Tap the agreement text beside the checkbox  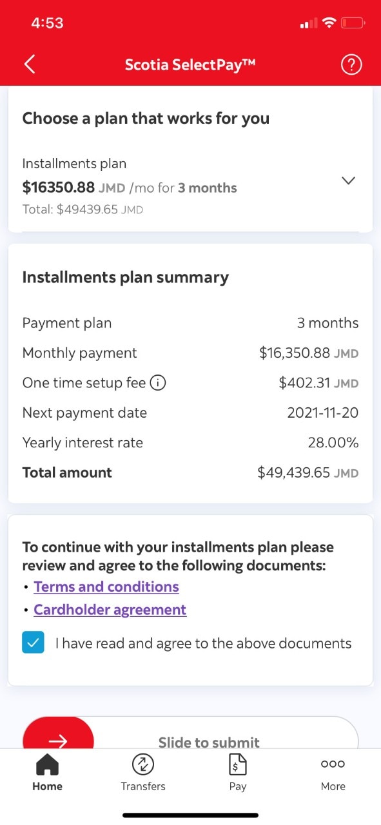pos(204,643)
